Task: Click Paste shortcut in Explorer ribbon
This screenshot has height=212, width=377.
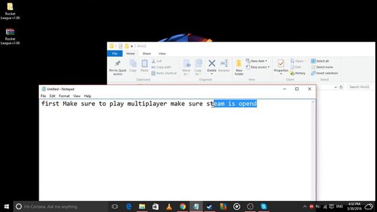Action: tap(164, 73)
